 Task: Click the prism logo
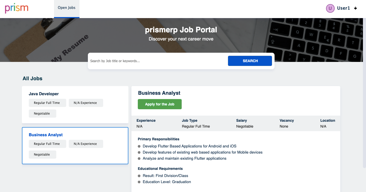(x=16, y=8)
